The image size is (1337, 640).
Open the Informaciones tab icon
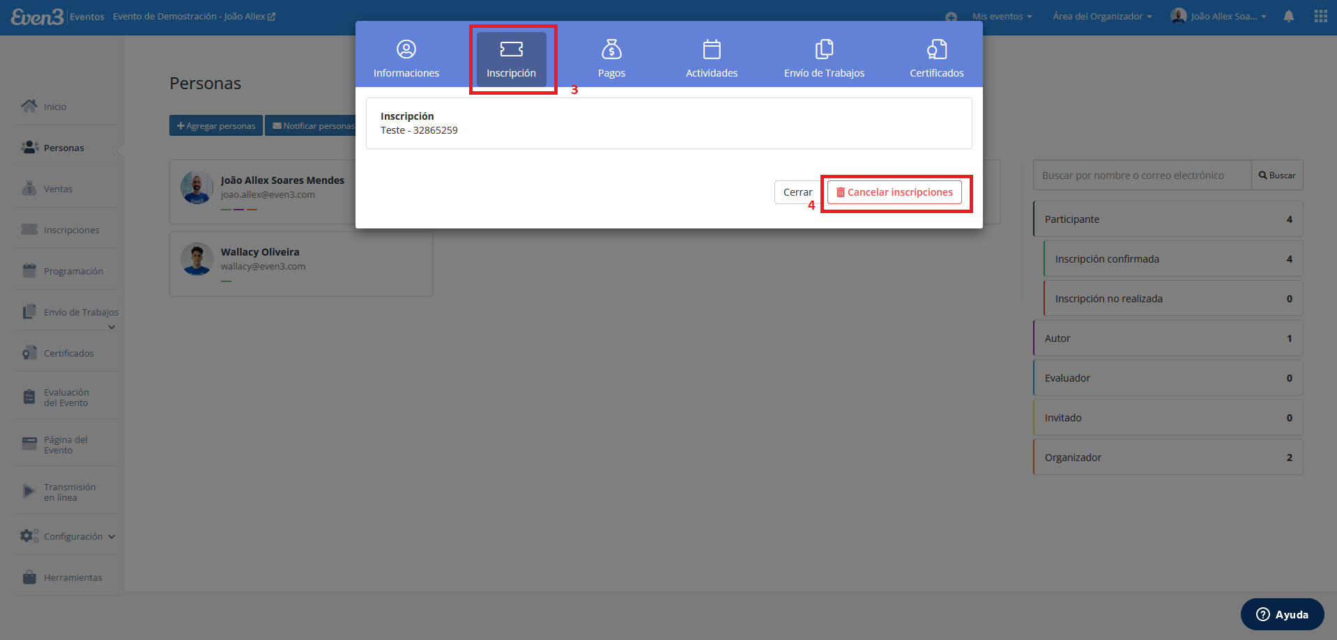[406, 49]
